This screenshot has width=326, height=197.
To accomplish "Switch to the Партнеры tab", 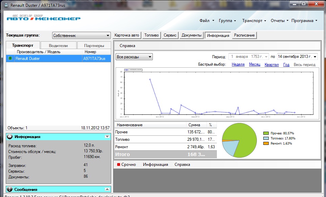I will (94, 45).
